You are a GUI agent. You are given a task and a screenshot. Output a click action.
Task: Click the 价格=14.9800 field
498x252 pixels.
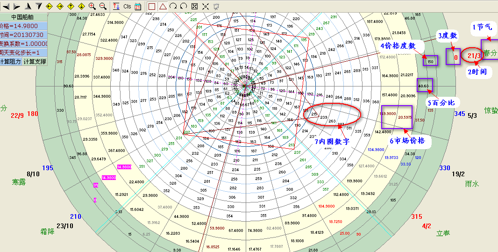tap(24, 26)
